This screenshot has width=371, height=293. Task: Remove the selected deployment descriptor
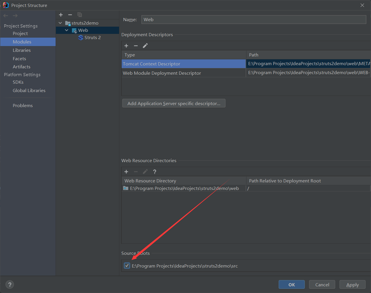[x=136, y=46]
